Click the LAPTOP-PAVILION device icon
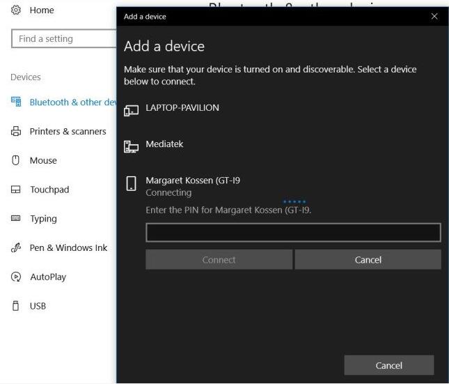Viewport: 449px width, 384px height. pos(131,110)
